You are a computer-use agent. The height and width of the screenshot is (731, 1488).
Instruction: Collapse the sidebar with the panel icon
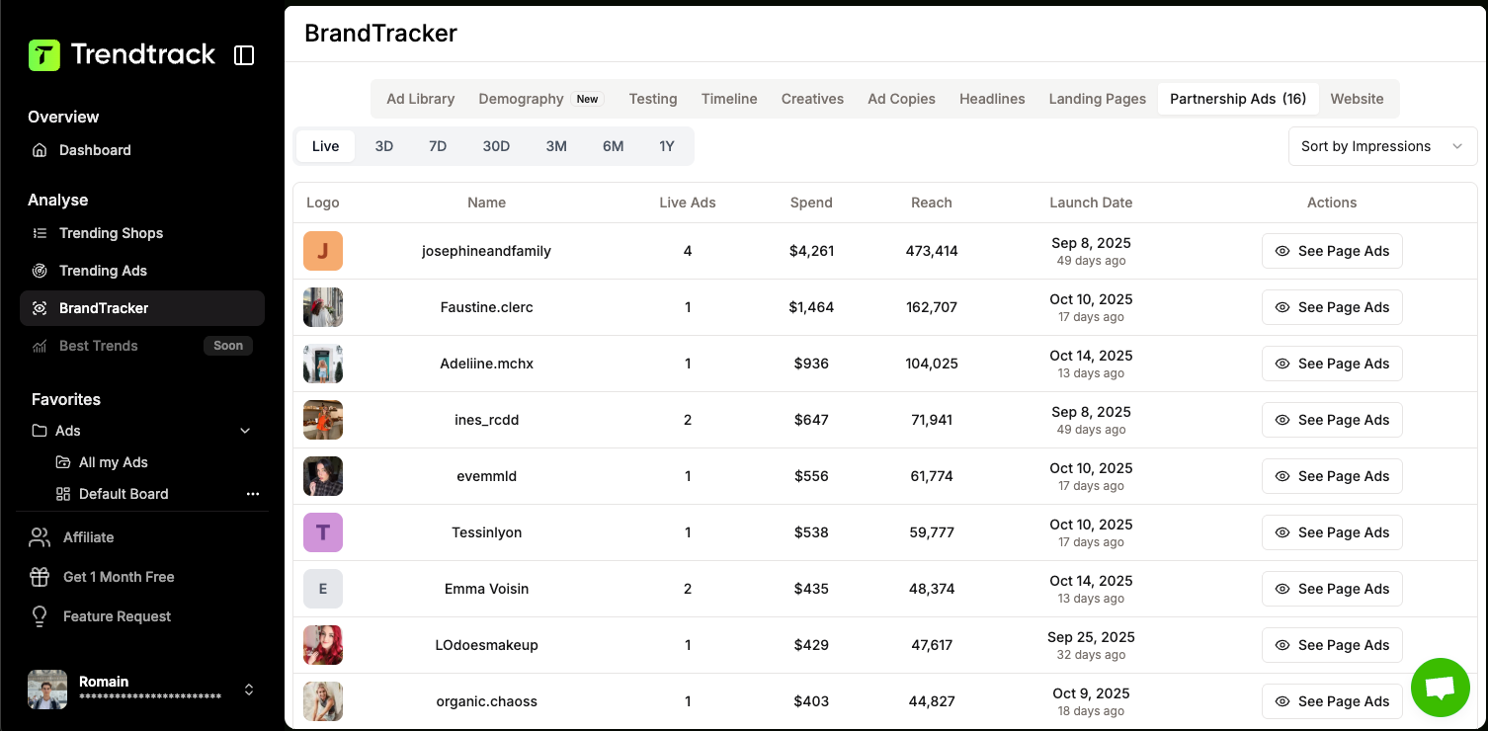coord(244,55)
